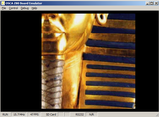Click the 47 FPS status field

(34, 114)
